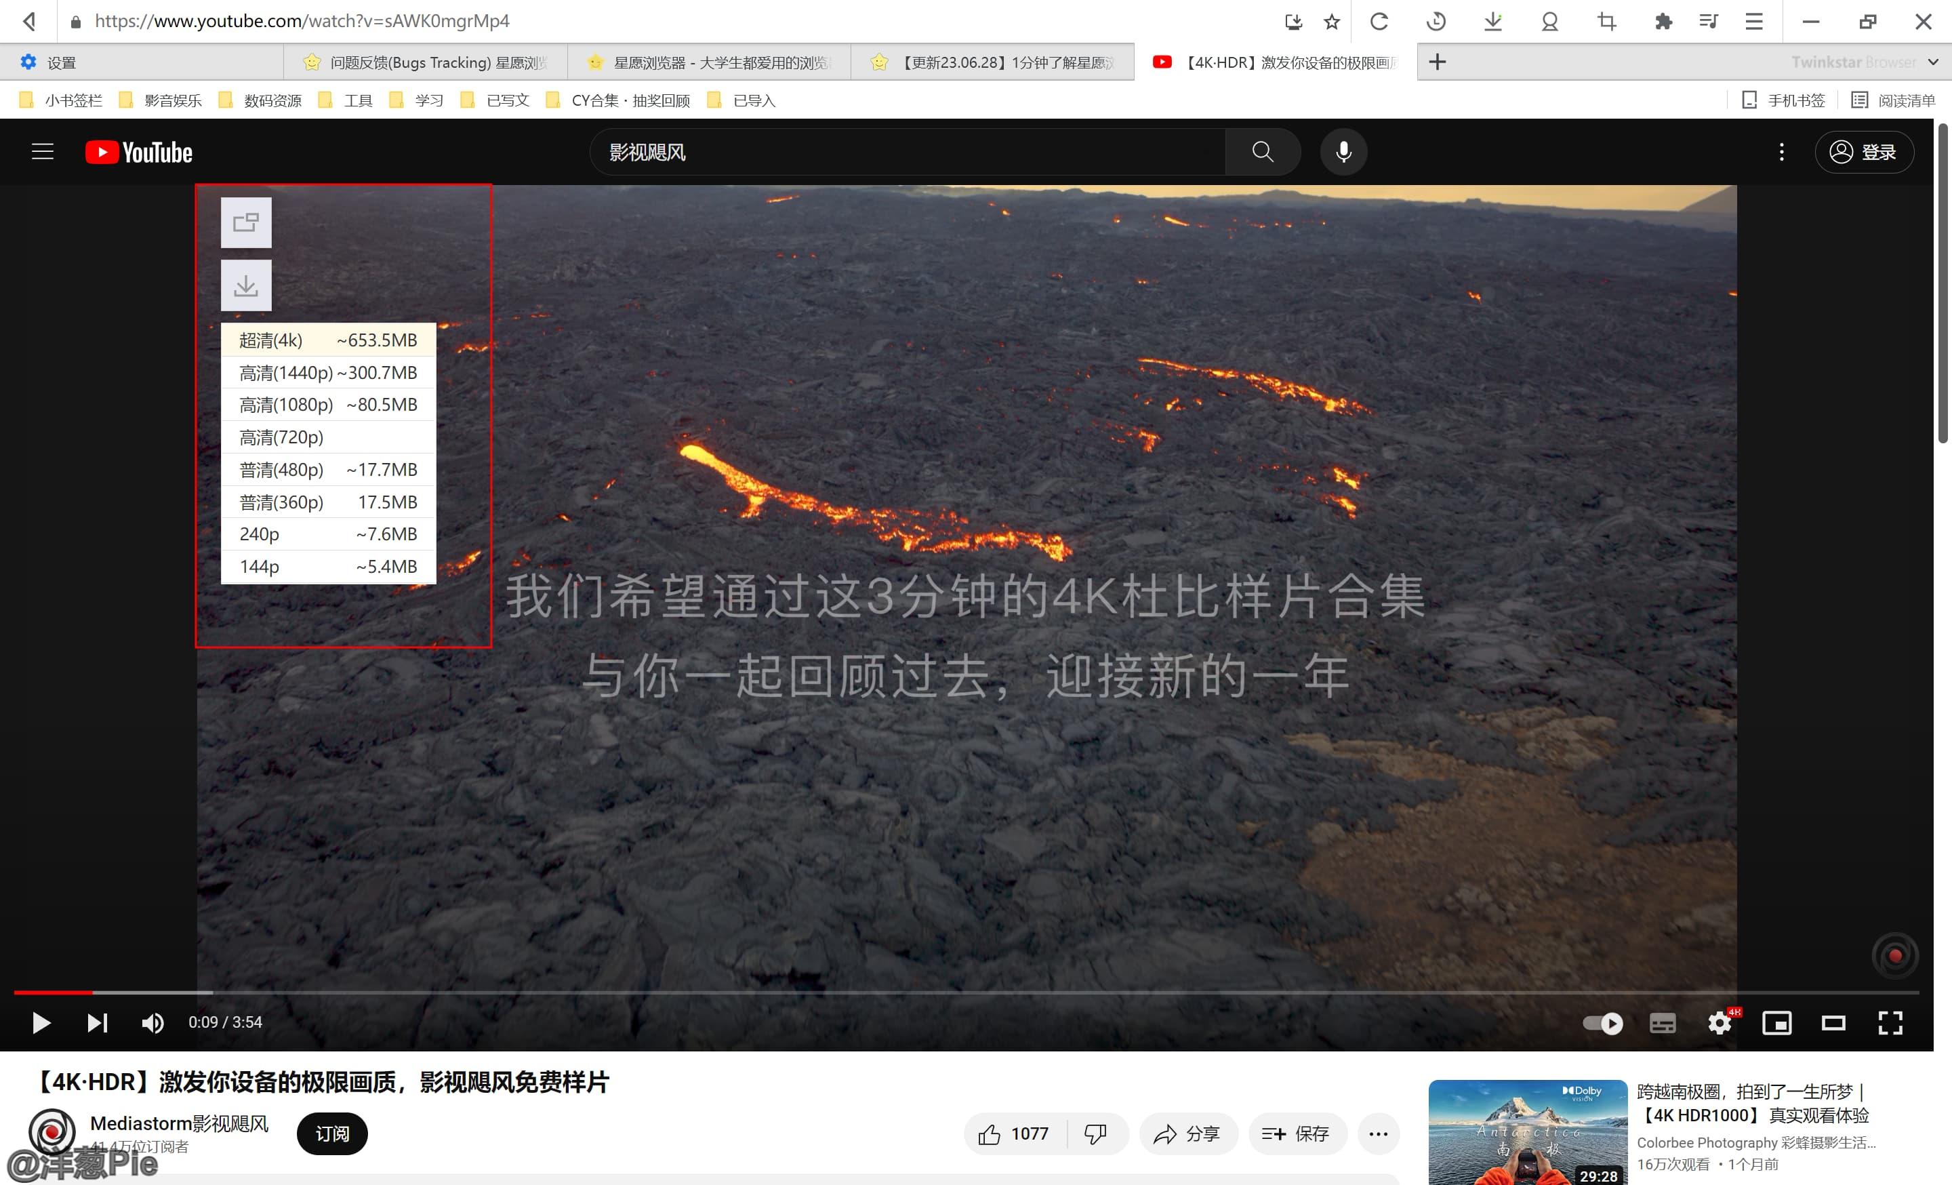Toggle the autoplay switch

1604,1022
